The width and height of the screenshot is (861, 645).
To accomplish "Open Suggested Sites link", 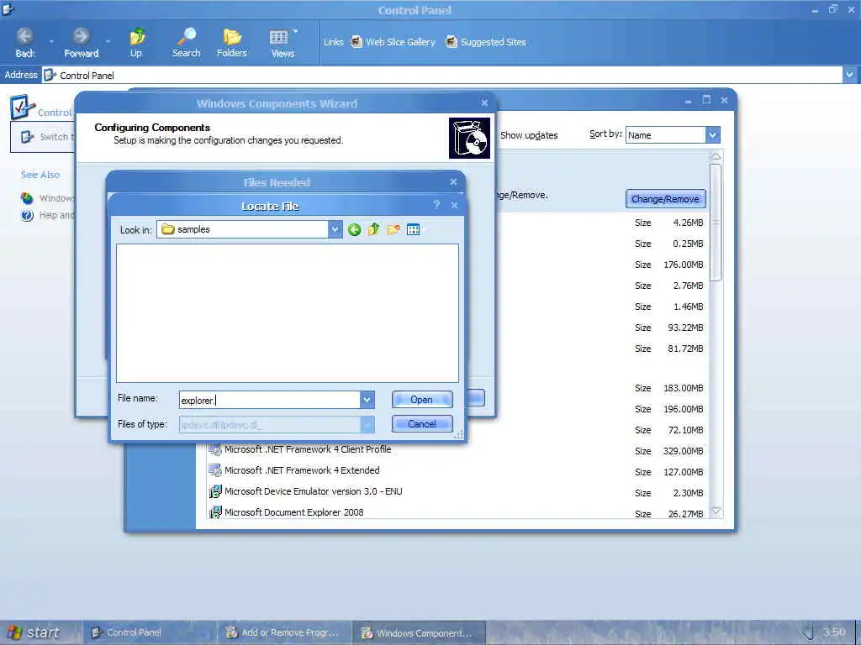I will click(x=485, y=42).
